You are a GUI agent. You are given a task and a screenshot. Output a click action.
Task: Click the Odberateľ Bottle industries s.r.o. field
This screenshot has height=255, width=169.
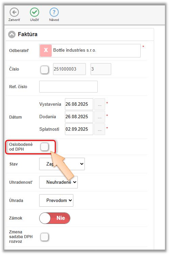(90, 51)
